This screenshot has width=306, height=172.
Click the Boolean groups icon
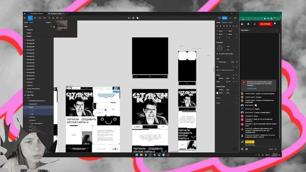tap(138, 18)
